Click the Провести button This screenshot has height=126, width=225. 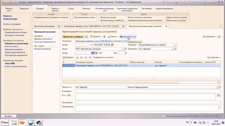[x=95, y=36]
